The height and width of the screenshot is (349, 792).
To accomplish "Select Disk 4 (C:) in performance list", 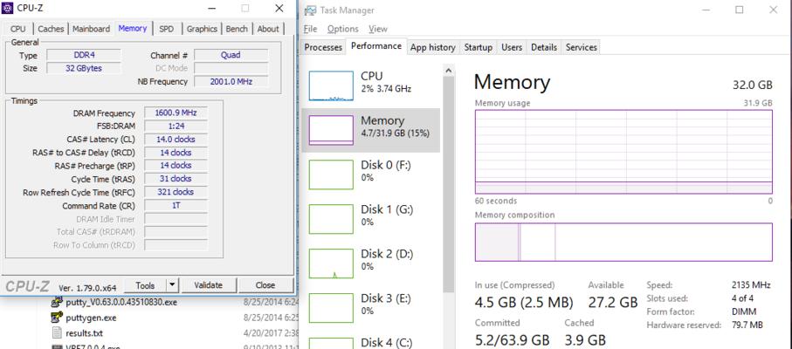I will [371, 340].
